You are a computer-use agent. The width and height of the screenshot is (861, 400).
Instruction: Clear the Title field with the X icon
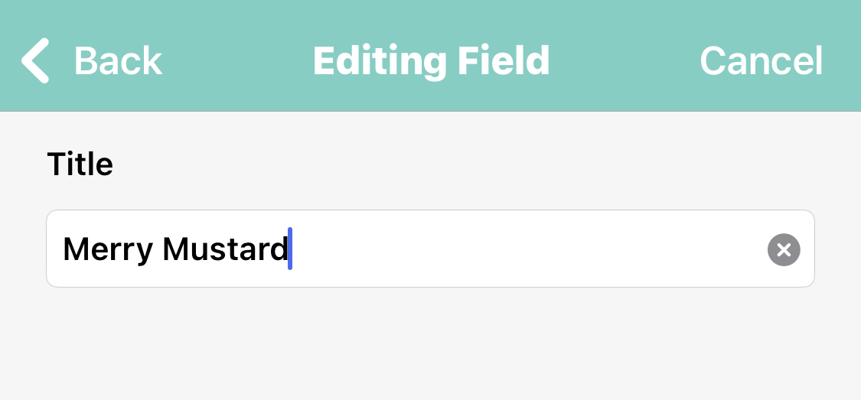pos(783,249)
